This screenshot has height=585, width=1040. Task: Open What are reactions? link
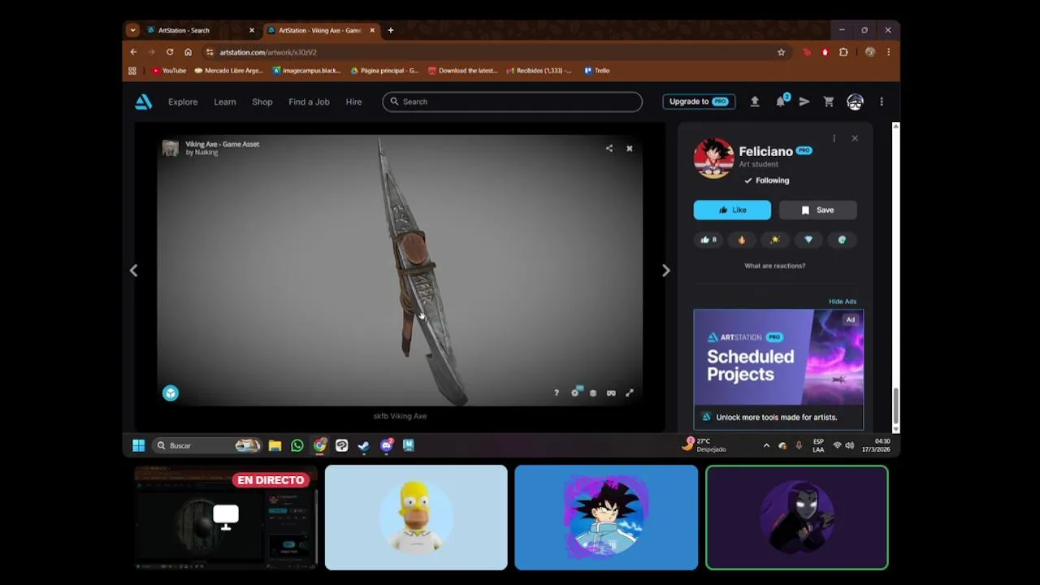pos(775,266)
